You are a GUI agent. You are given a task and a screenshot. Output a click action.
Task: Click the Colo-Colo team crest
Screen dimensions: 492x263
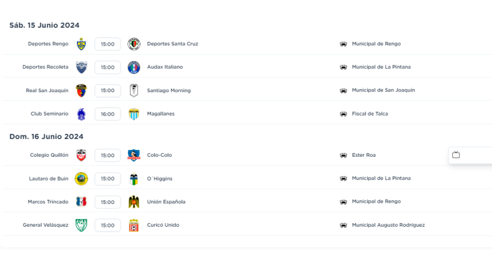(133, 155)
